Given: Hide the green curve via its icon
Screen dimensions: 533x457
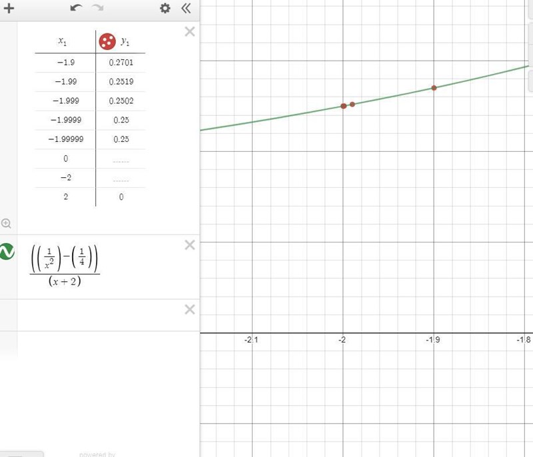Looking at the screenshot, I should click(7, 252).
